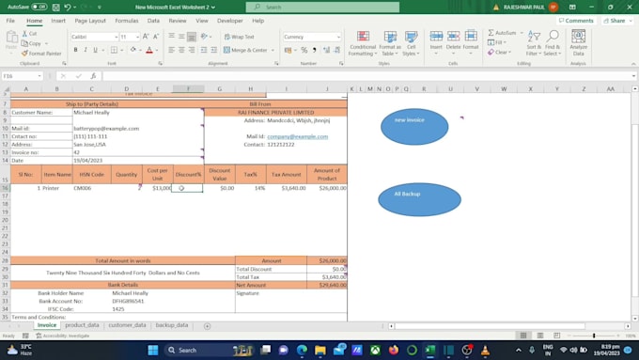Toggle bold formatting
This screenshot has height=360, width=639.
click(x=75, y=50)
